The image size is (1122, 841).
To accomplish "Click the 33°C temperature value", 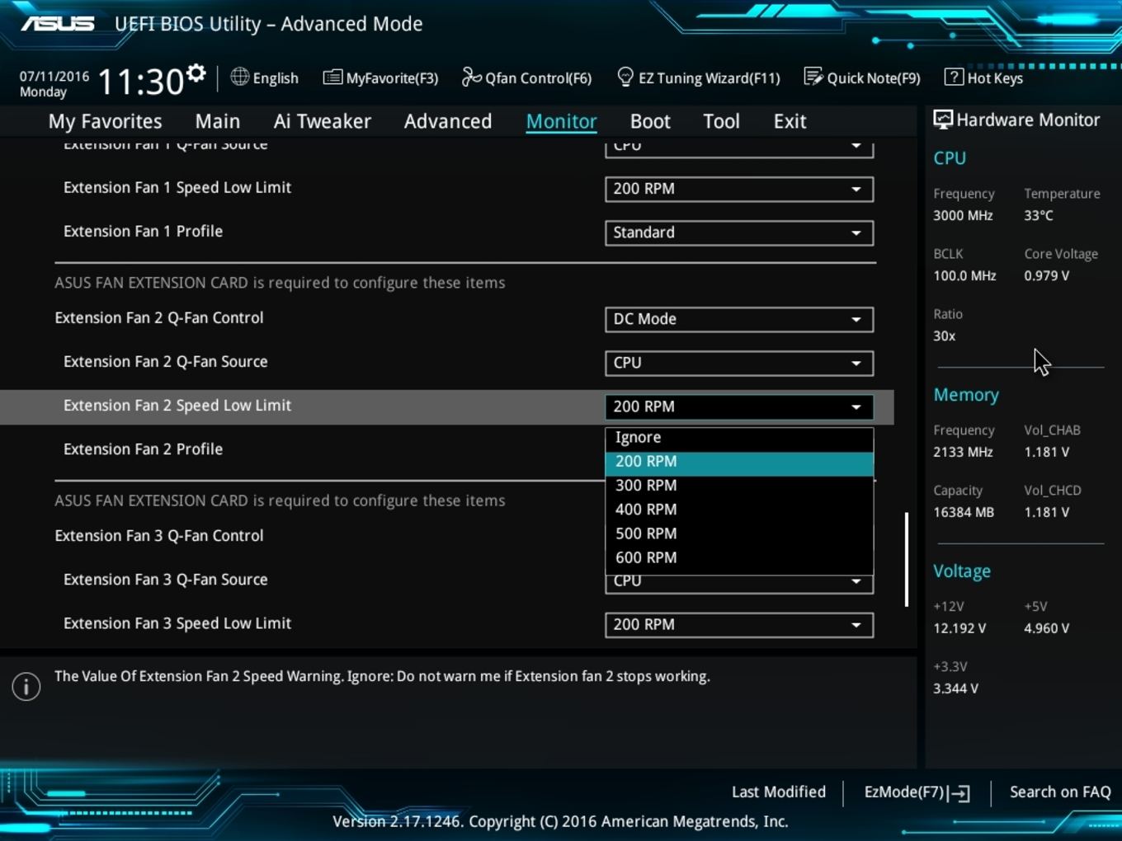I will click(1039, 215).
